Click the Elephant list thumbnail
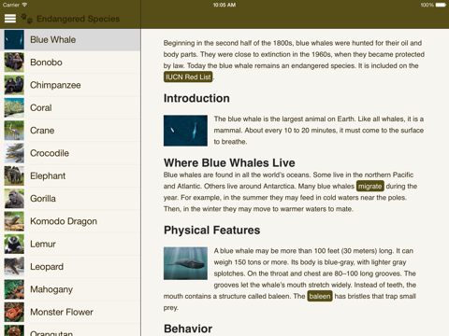This screenshot has width=449, height=336. click(x=14, y=176)
